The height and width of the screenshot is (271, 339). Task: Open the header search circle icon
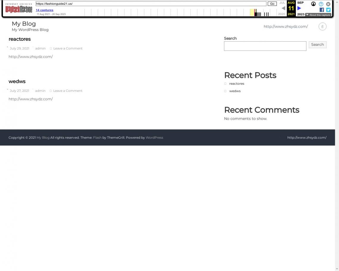click(x=322, y=27)
